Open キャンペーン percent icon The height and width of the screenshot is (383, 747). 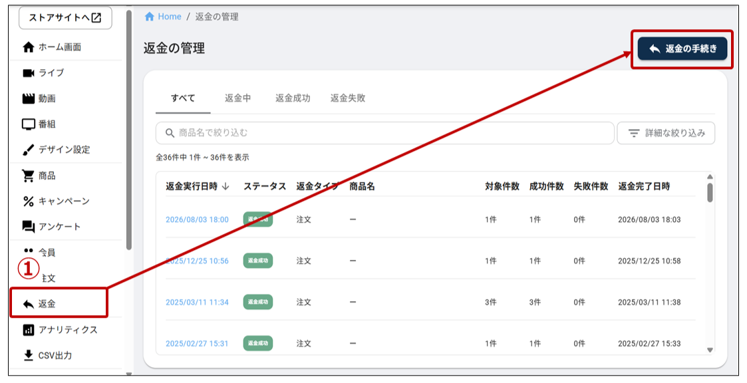[29, 201]
